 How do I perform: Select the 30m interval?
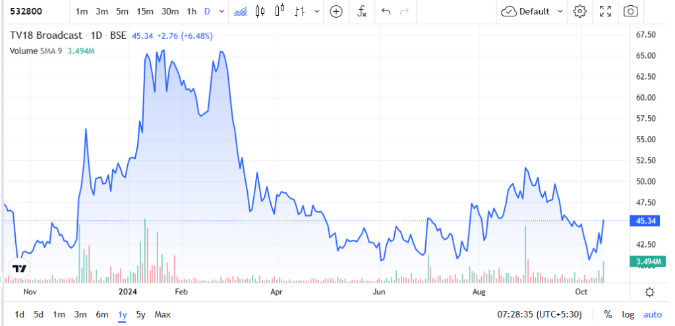click(170, 12)
